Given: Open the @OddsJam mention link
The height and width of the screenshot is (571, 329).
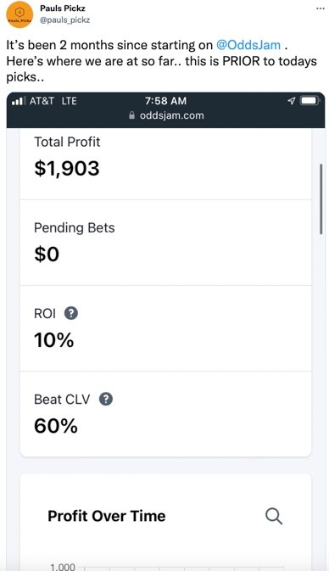Looking at the screenshot, I should coord(248,45).
